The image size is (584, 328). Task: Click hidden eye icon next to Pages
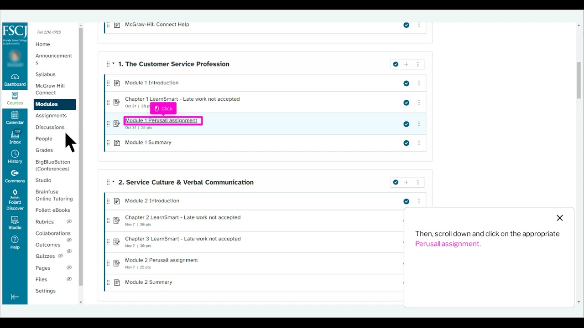pos(69,267)
